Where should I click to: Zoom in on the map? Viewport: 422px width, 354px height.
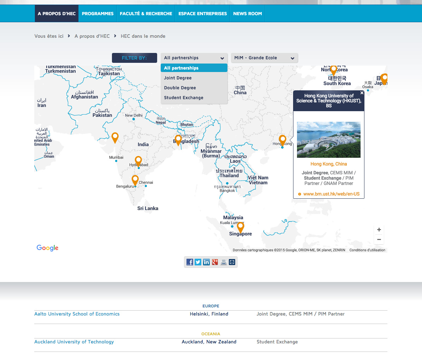click(379, 229)
